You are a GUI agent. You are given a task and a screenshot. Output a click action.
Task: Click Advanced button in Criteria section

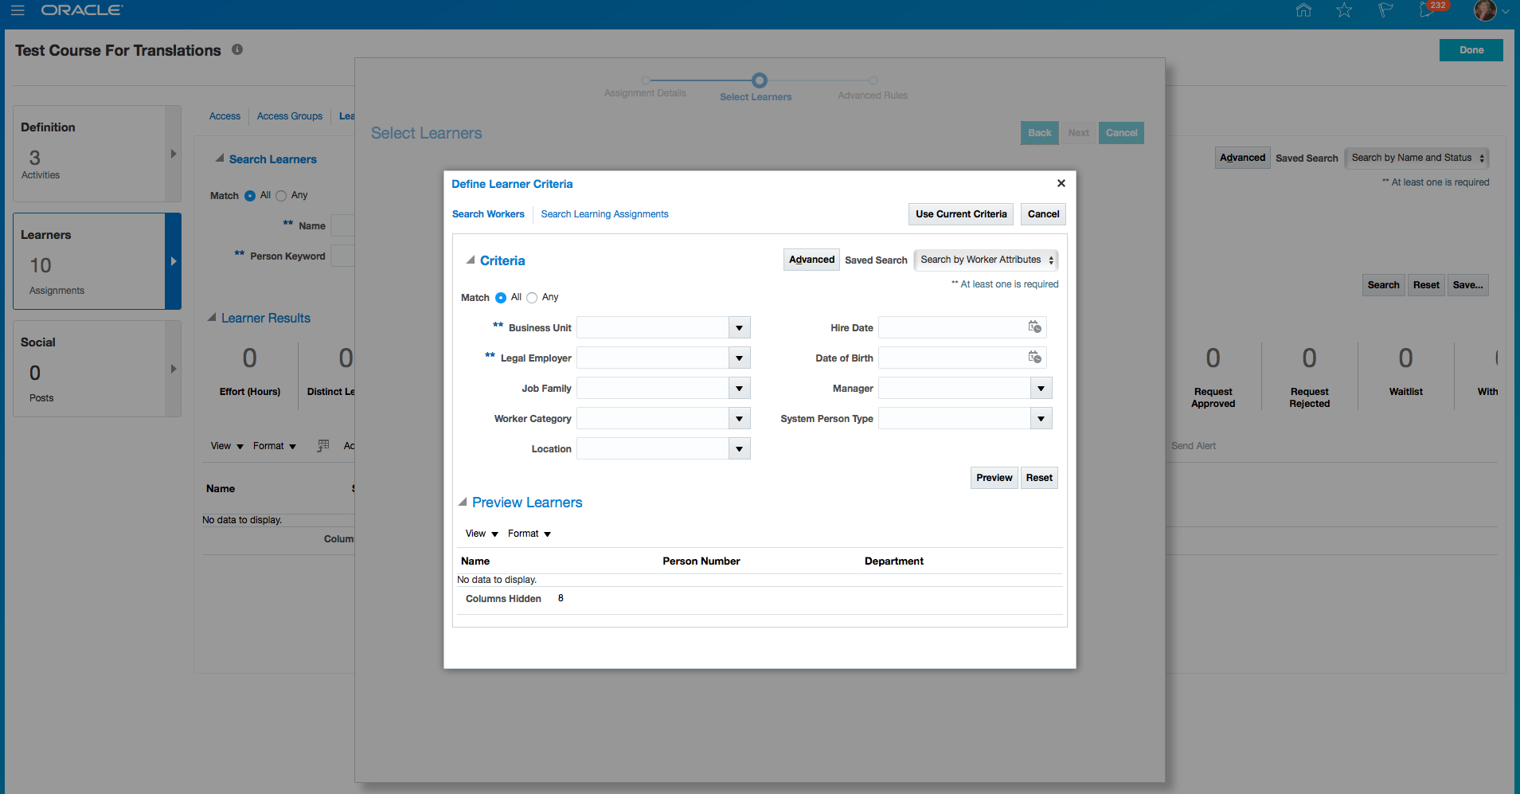point(811,260)
